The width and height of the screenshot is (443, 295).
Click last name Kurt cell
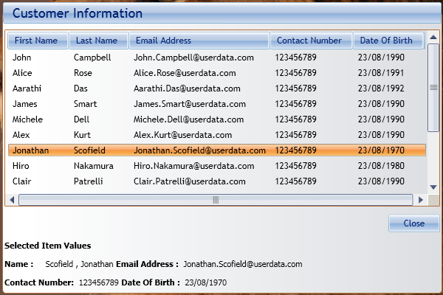pos(82,135)
